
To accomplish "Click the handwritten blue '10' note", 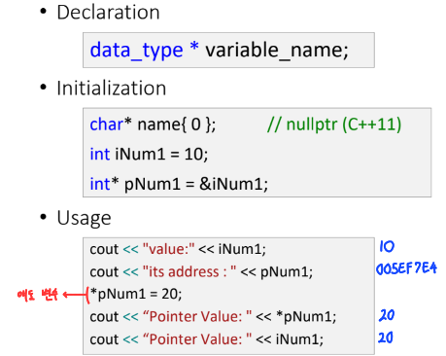I will 387,246.
